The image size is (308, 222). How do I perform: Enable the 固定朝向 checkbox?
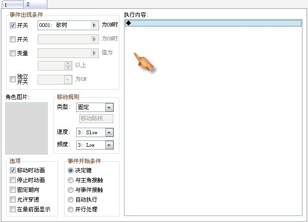point(13,189)
